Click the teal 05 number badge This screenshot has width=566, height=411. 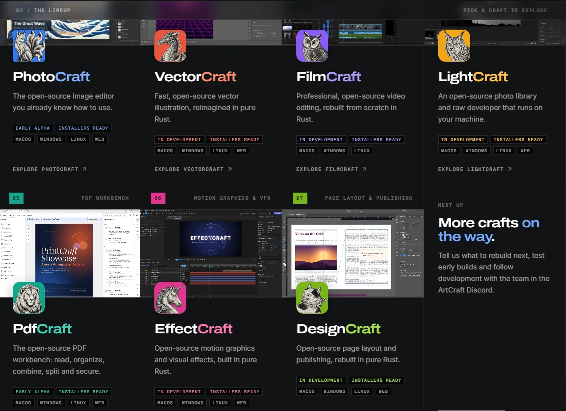coord(16,198)
